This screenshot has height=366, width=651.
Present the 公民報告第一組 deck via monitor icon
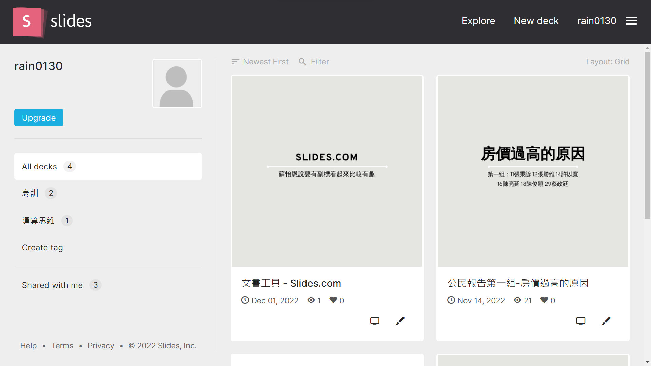point(580,321)
